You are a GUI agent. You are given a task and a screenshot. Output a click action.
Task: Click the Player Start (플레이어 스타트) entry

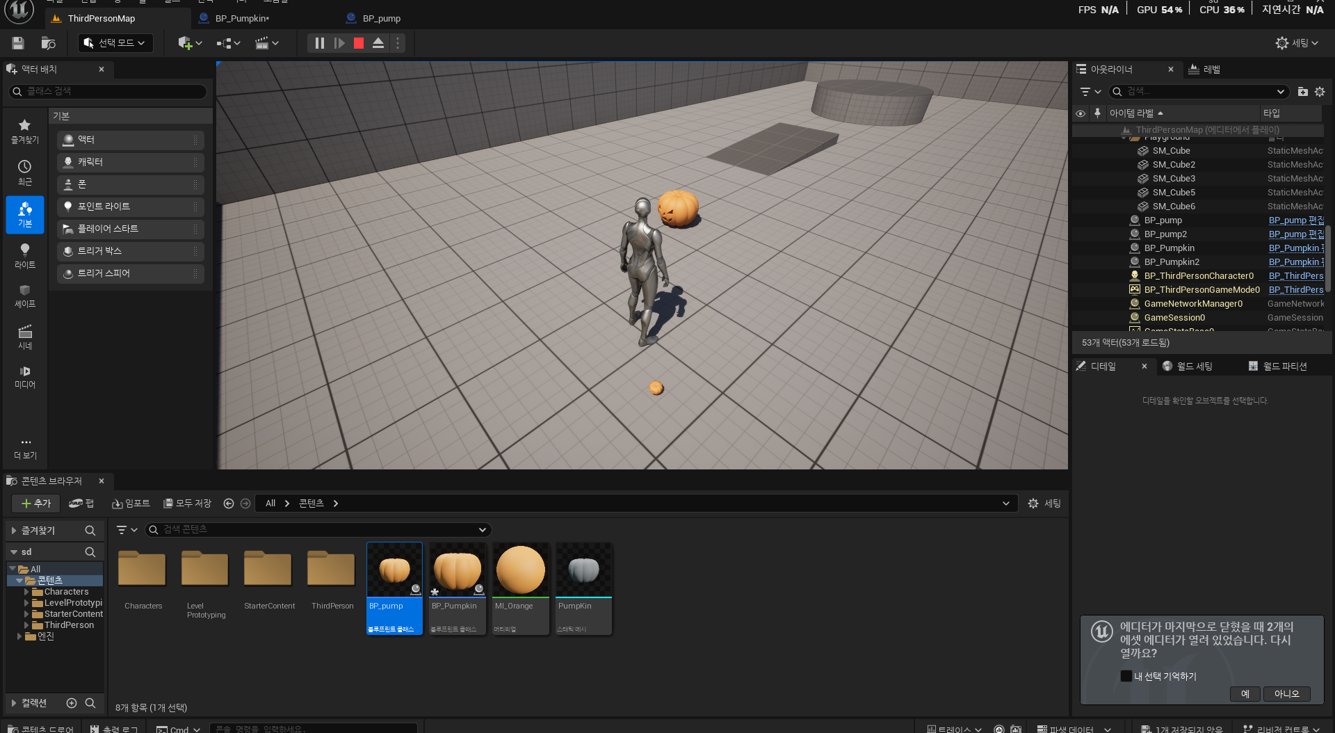(x=130, y=229)
